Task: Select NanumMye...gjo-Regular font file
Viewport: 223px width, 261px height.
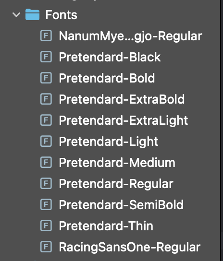Action: click(x=130, y=36)
